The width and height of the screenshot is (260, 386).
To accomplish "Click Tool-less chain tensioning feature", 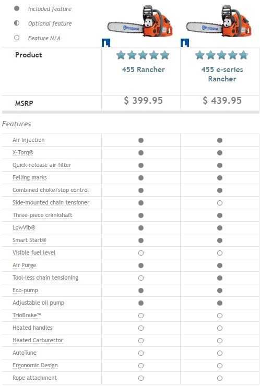I will [x=45, y=278].
